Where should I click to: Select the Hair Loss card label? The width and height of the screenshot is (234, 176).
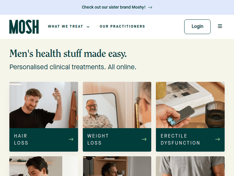click(21, 139)
